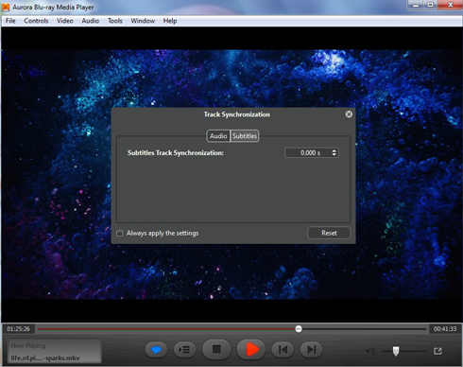The image size is (463, 367).
Task: Maximize the player window
Action: [430, 5]
